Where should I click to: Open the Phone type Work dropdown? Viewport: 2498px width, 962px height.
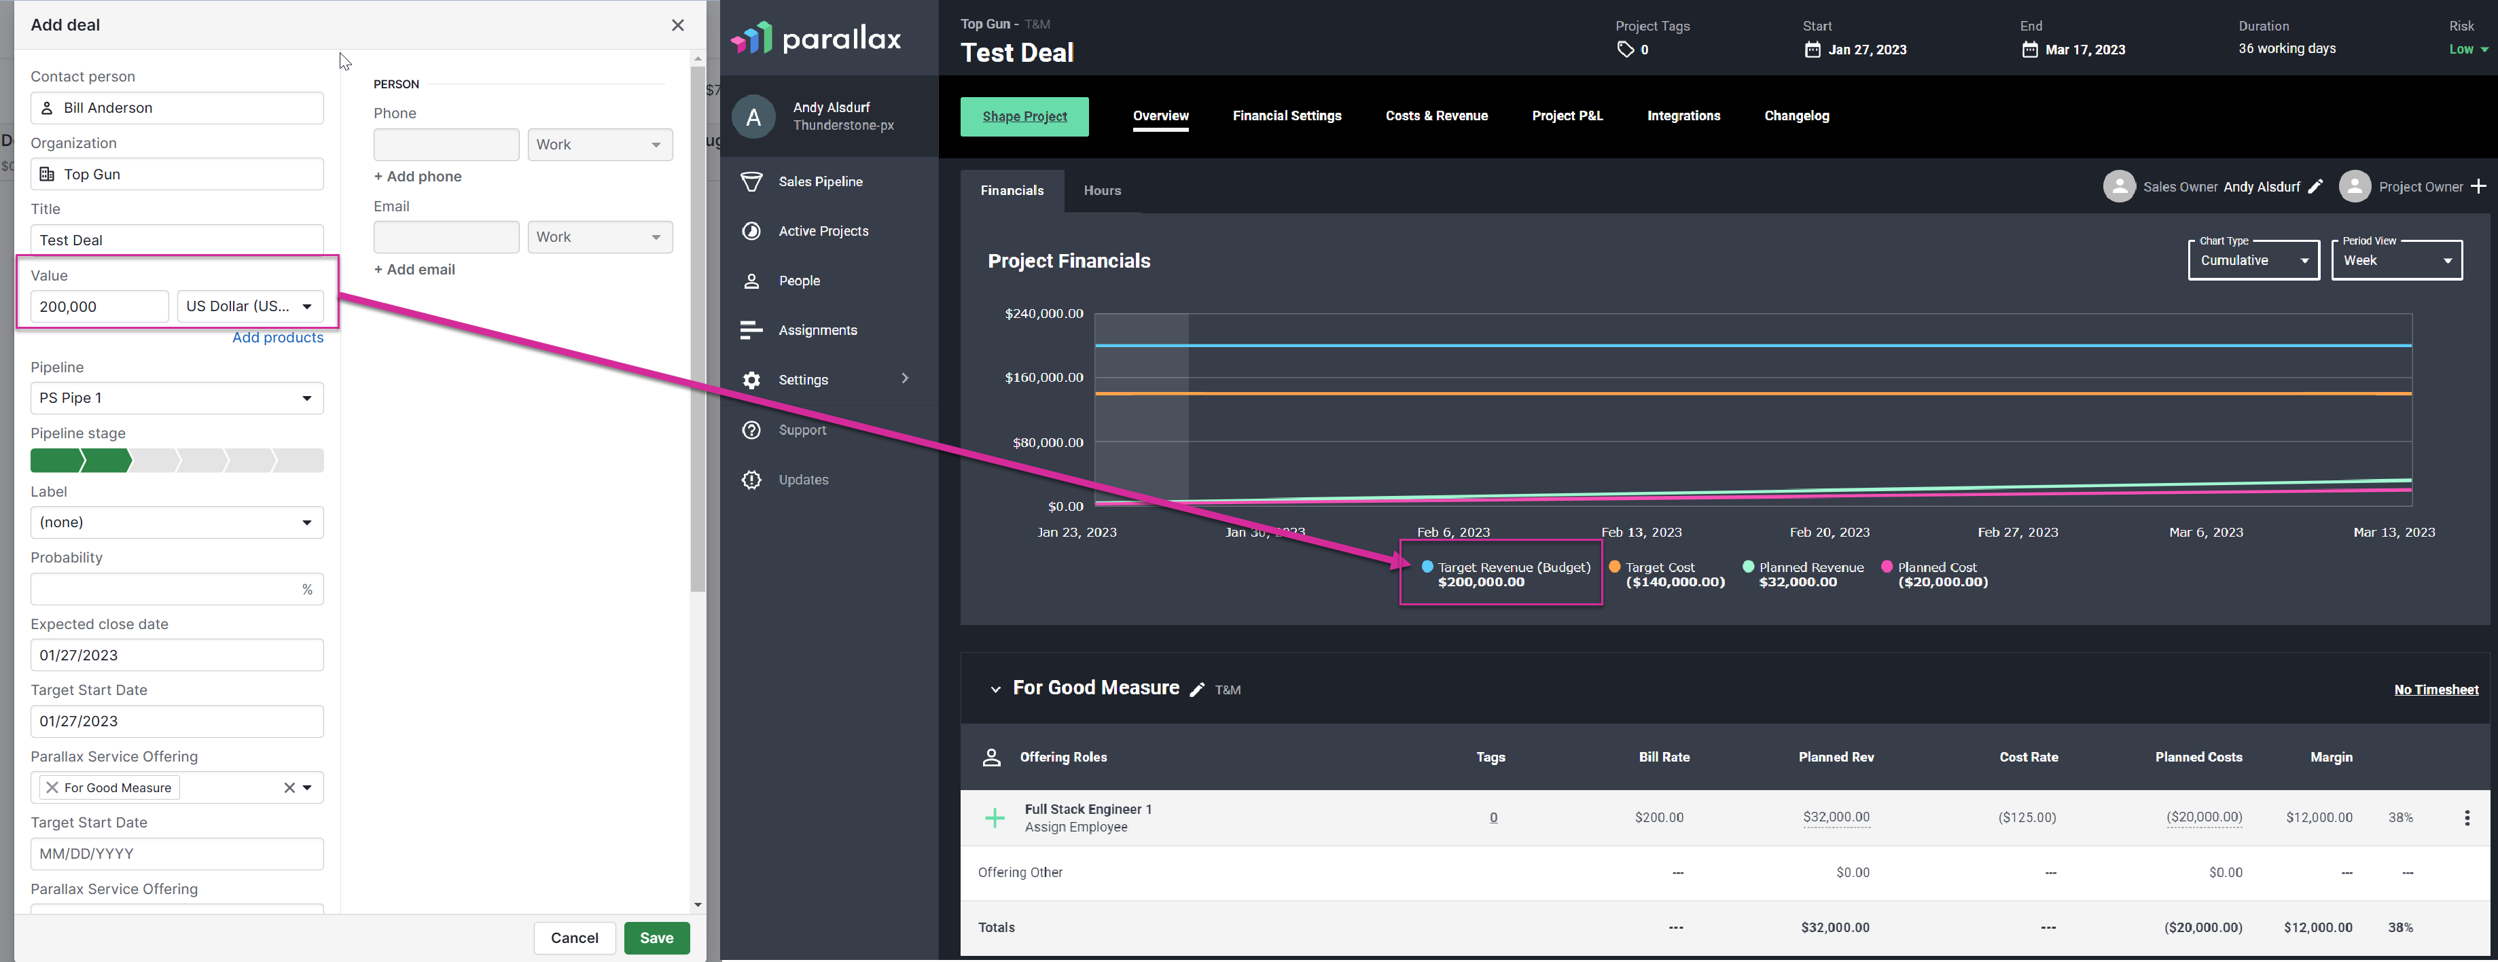[x=599, y=145]
